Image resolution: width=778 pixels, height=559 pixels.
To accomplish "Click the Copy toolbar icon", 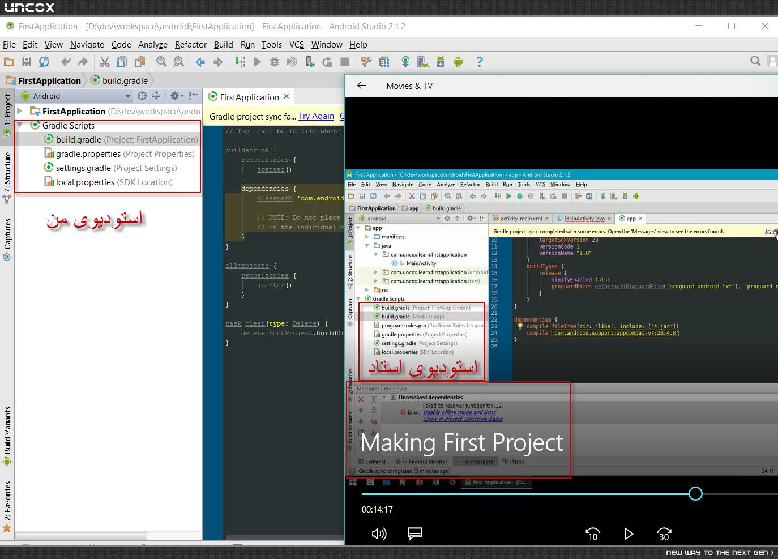I will click(122, 62).
